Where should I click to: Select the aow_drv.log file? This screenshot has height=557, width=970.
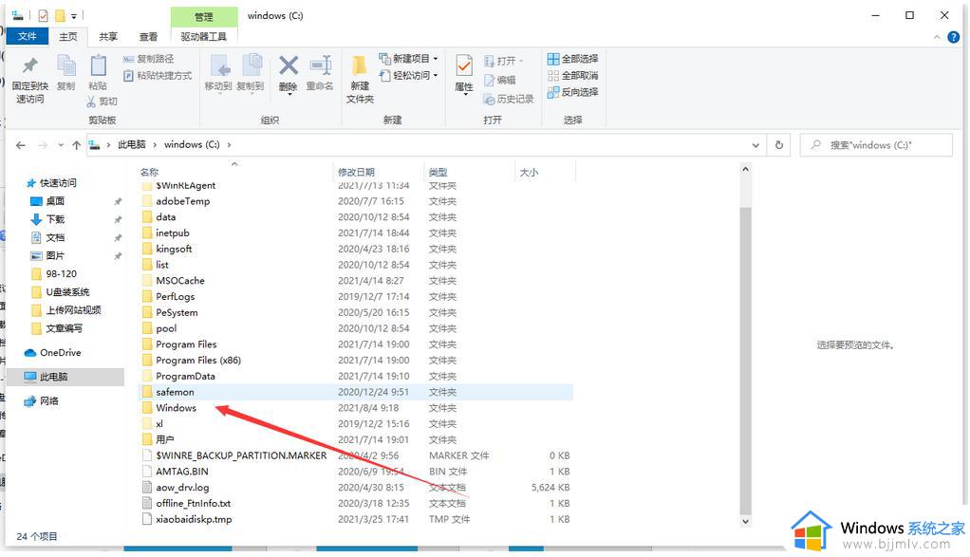coord(182,487)
